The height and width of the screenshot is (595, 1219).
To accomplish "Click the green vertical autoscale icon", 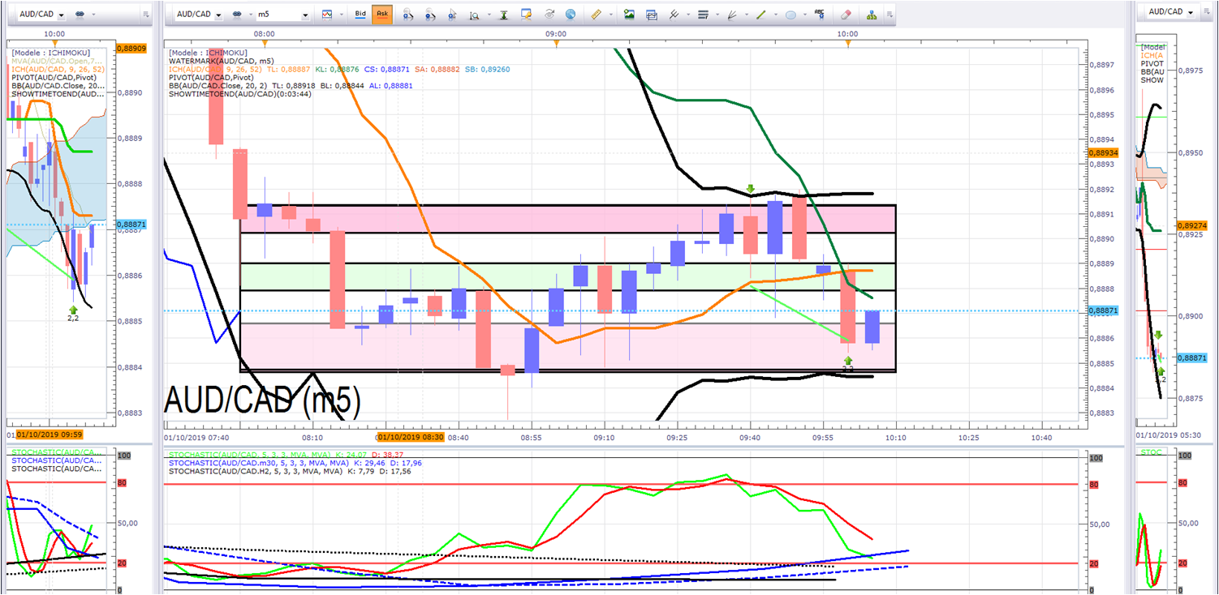I will (504, 15).
